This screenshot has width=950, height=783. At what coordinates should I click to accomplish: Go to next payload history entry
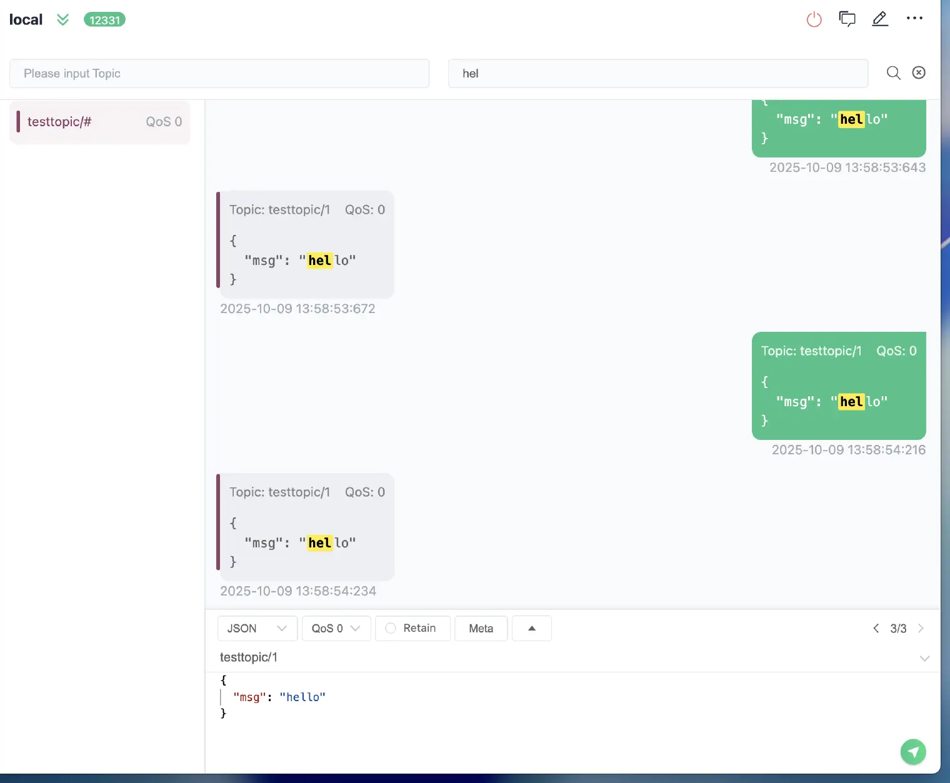[x=921, y=628]
